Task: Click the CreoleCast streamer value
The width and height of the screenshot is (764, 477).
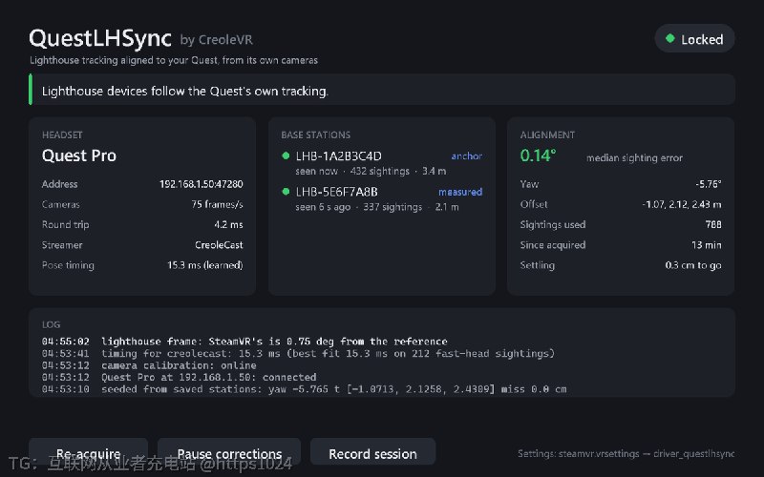Action: (x=219, y=245)
